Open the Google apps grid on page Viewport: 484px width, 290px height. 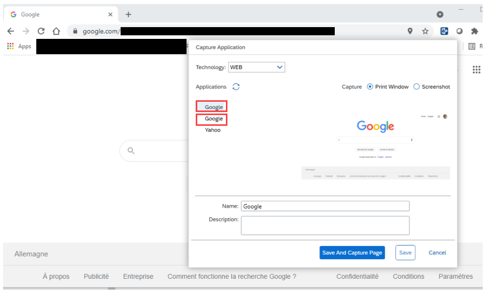coord(476,70)
